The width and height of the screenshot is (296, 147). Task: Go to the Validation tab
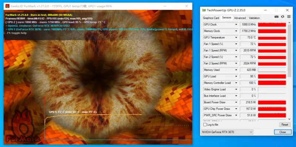[254, 18]
